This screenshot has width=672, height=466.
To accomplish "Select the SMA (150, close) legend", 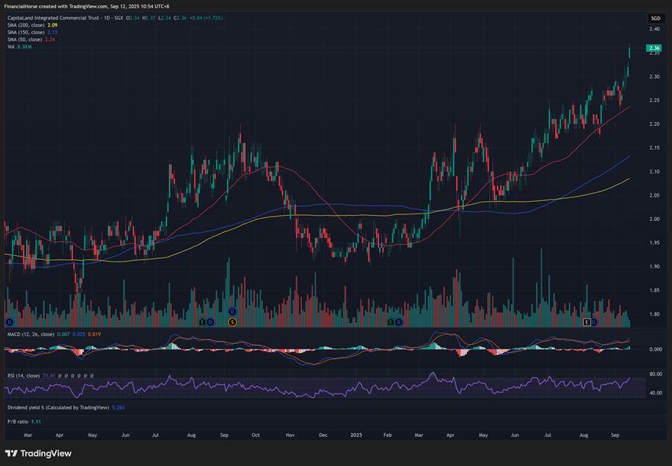I will click(x=27, y=32).
